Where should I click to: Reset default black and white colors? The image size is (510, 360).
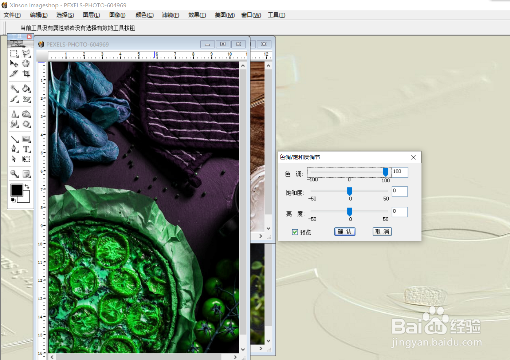(x=13, y=200)
